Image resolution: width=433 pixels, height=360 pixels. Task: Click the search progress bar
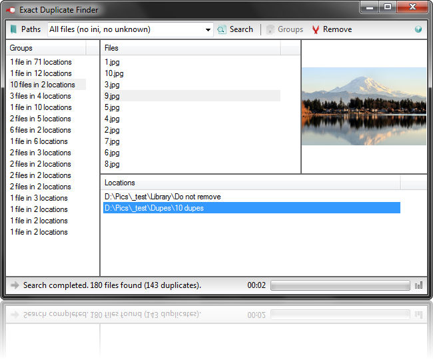click(340, 285)
